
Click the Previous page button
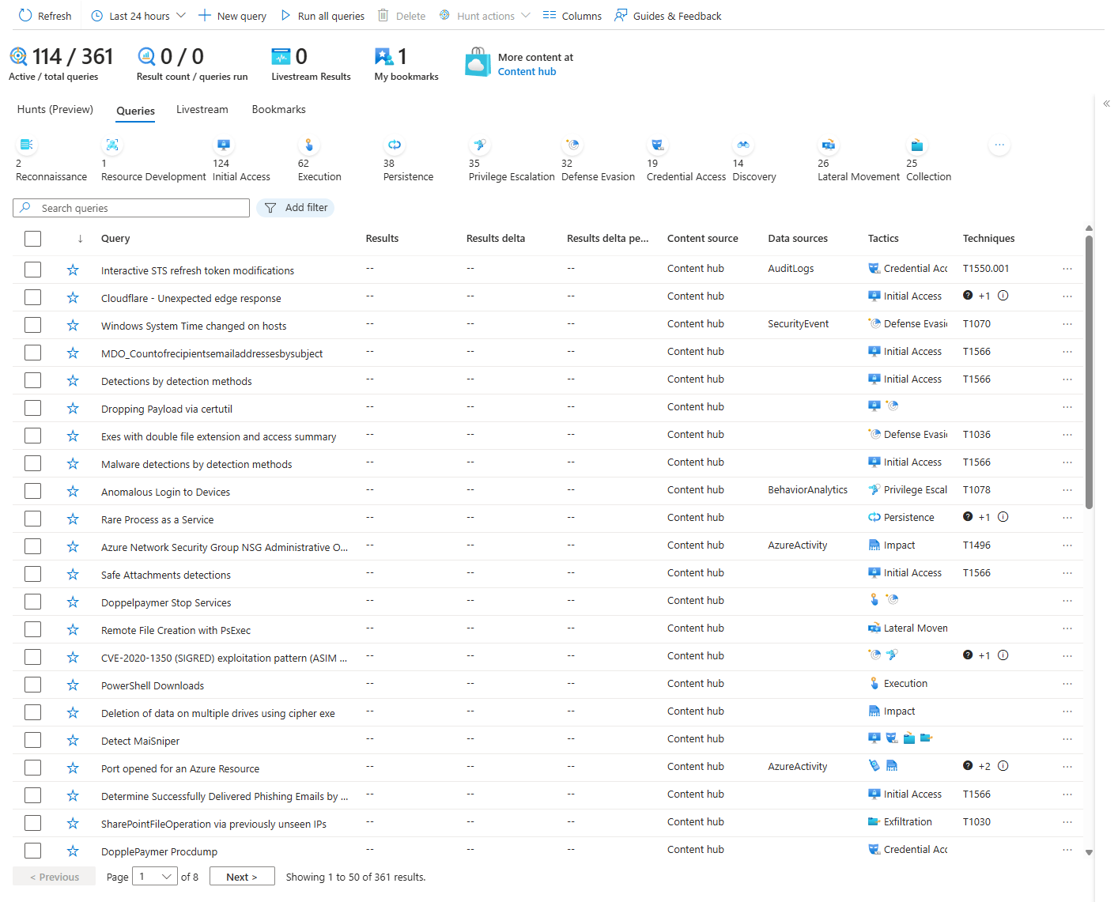[x=54, y=876]
